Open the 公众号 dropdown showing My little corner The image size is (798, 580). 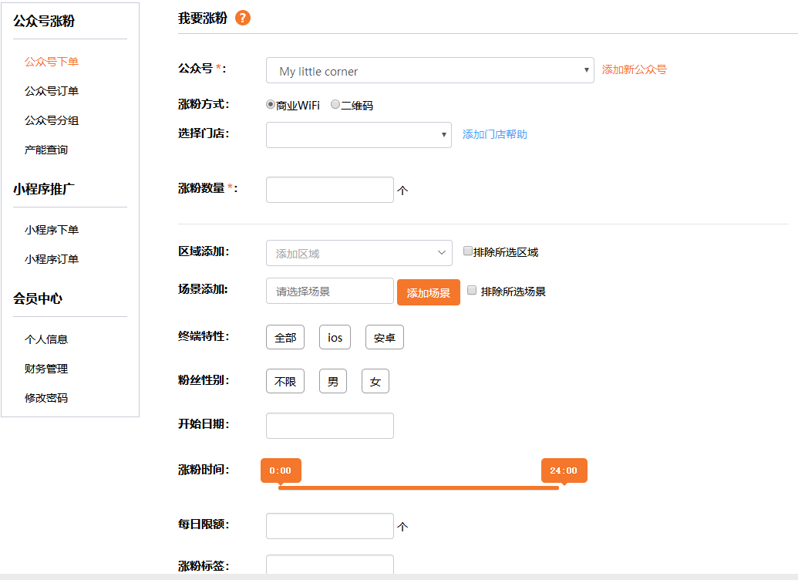429,70
